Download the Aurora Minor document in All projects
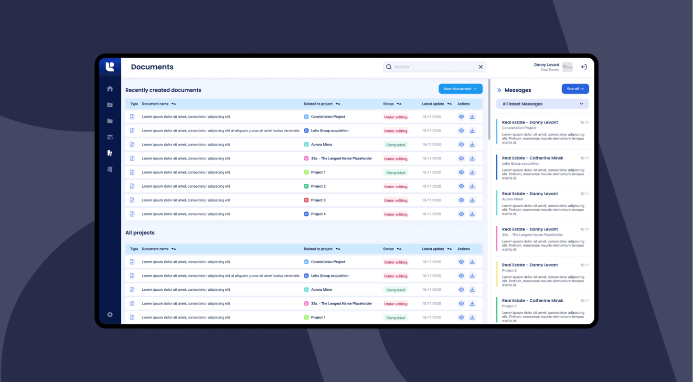The height and width of the screenshot is (382, 693). tap(472, 289)
